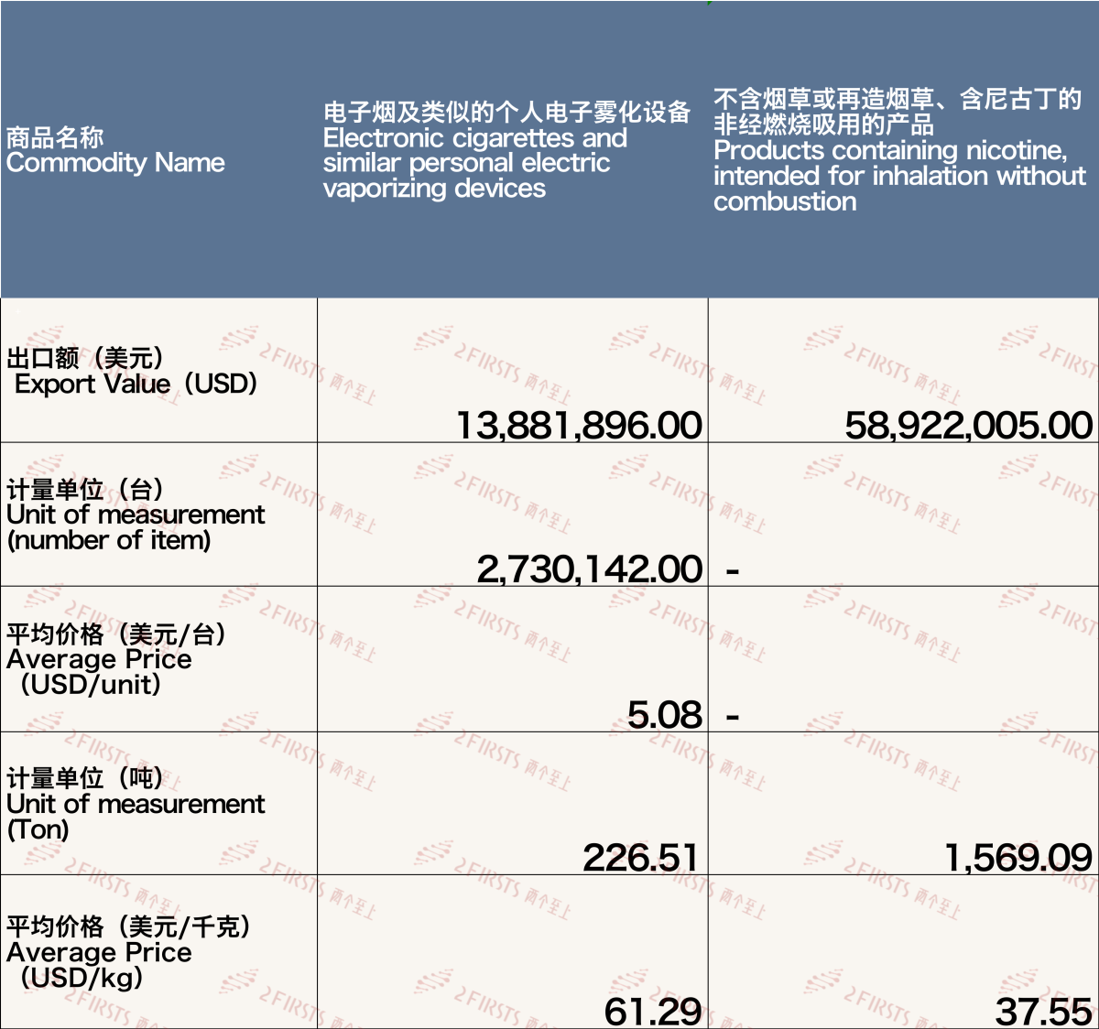Select the value 2,730,142.00

(590, 569)
